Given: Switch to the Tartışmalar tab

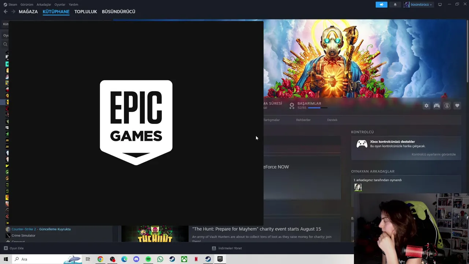Looking at the screenshot, I should [x=272, y=120].
